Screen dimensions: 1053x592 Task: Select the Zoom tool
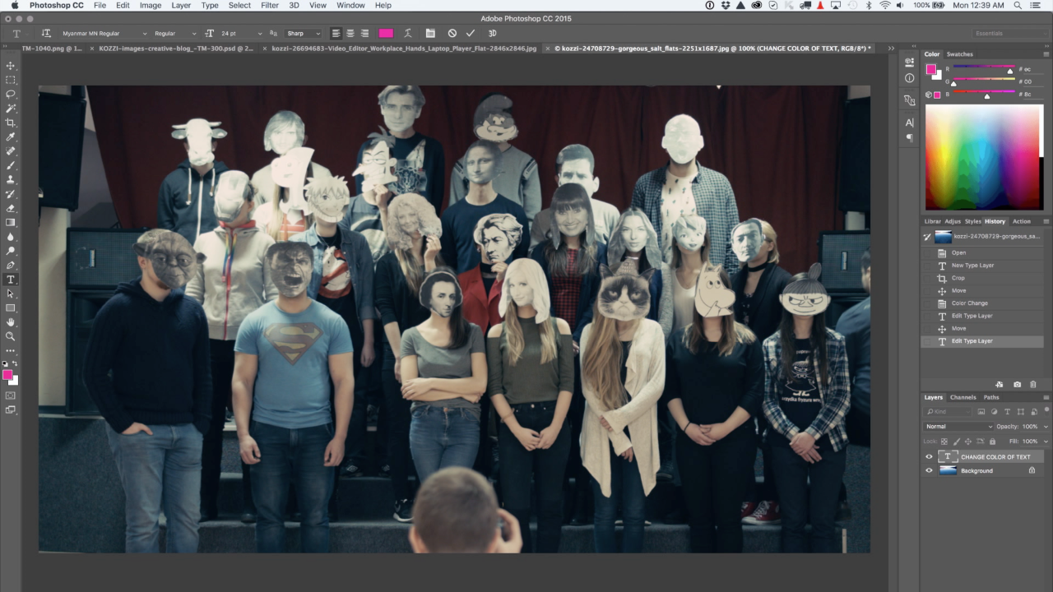click(x=11, y=335)
